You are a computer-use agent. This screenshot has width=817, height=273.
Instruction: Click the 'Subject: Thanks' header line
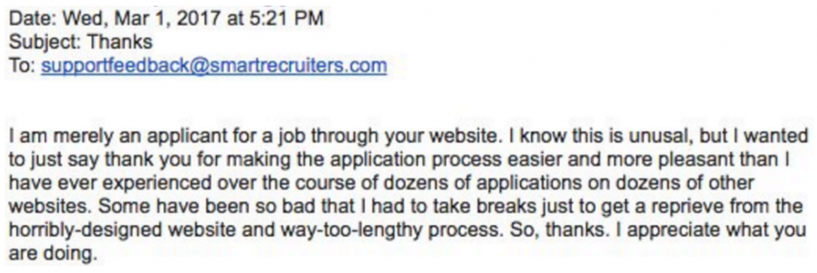80,42
